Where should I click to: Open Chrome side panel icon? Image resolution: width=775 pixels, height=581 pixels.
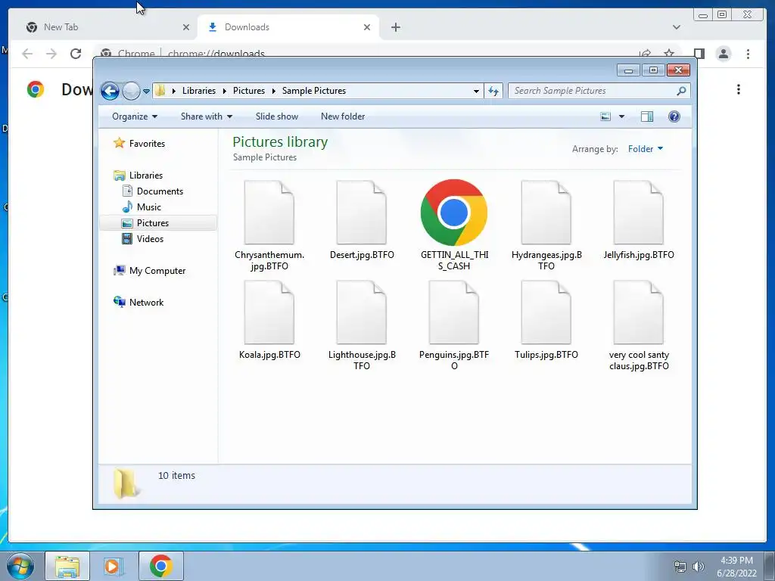699,54
